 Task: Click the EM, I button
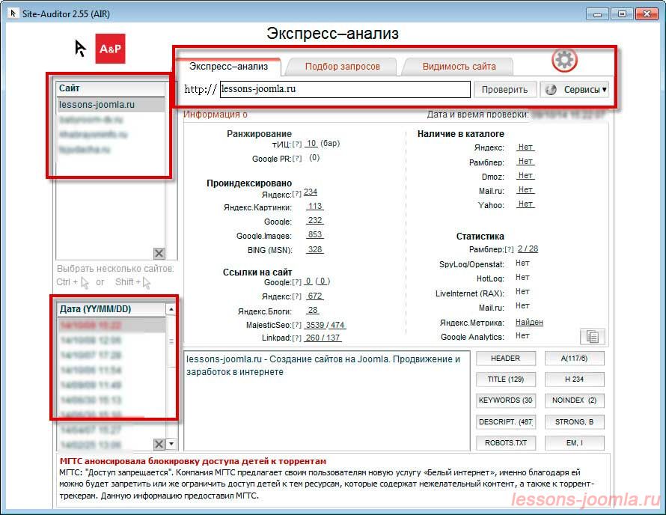pyautogui.click(x=574, y=442)
